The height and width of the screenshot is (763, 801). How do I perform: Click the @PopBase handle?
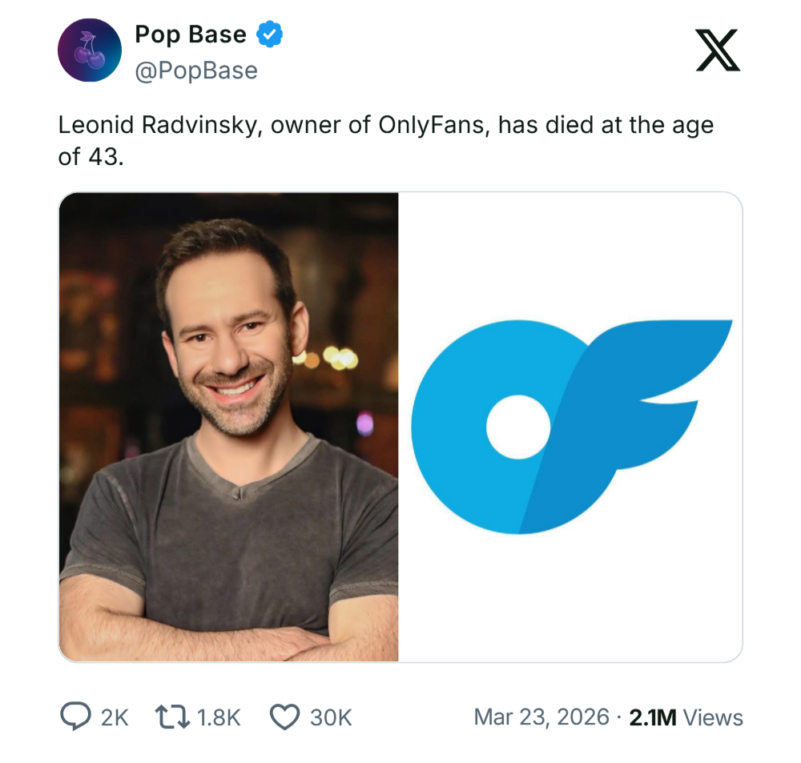(x=196, y=70)
